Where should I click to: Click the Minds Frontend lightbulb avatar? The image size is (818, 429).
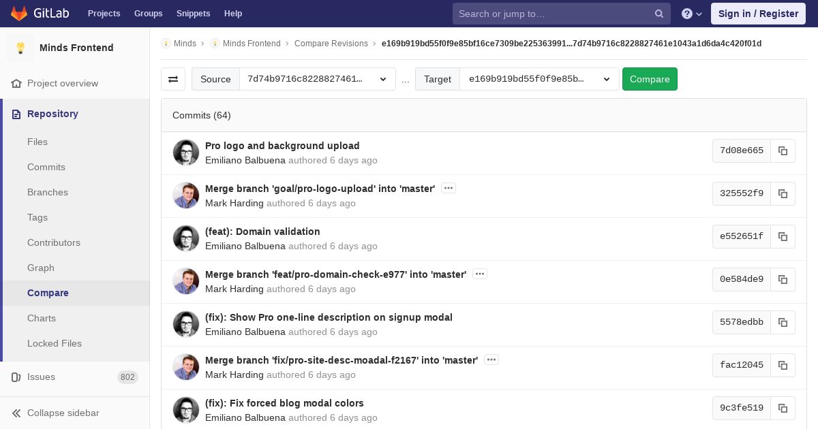[x=20, y=48]
